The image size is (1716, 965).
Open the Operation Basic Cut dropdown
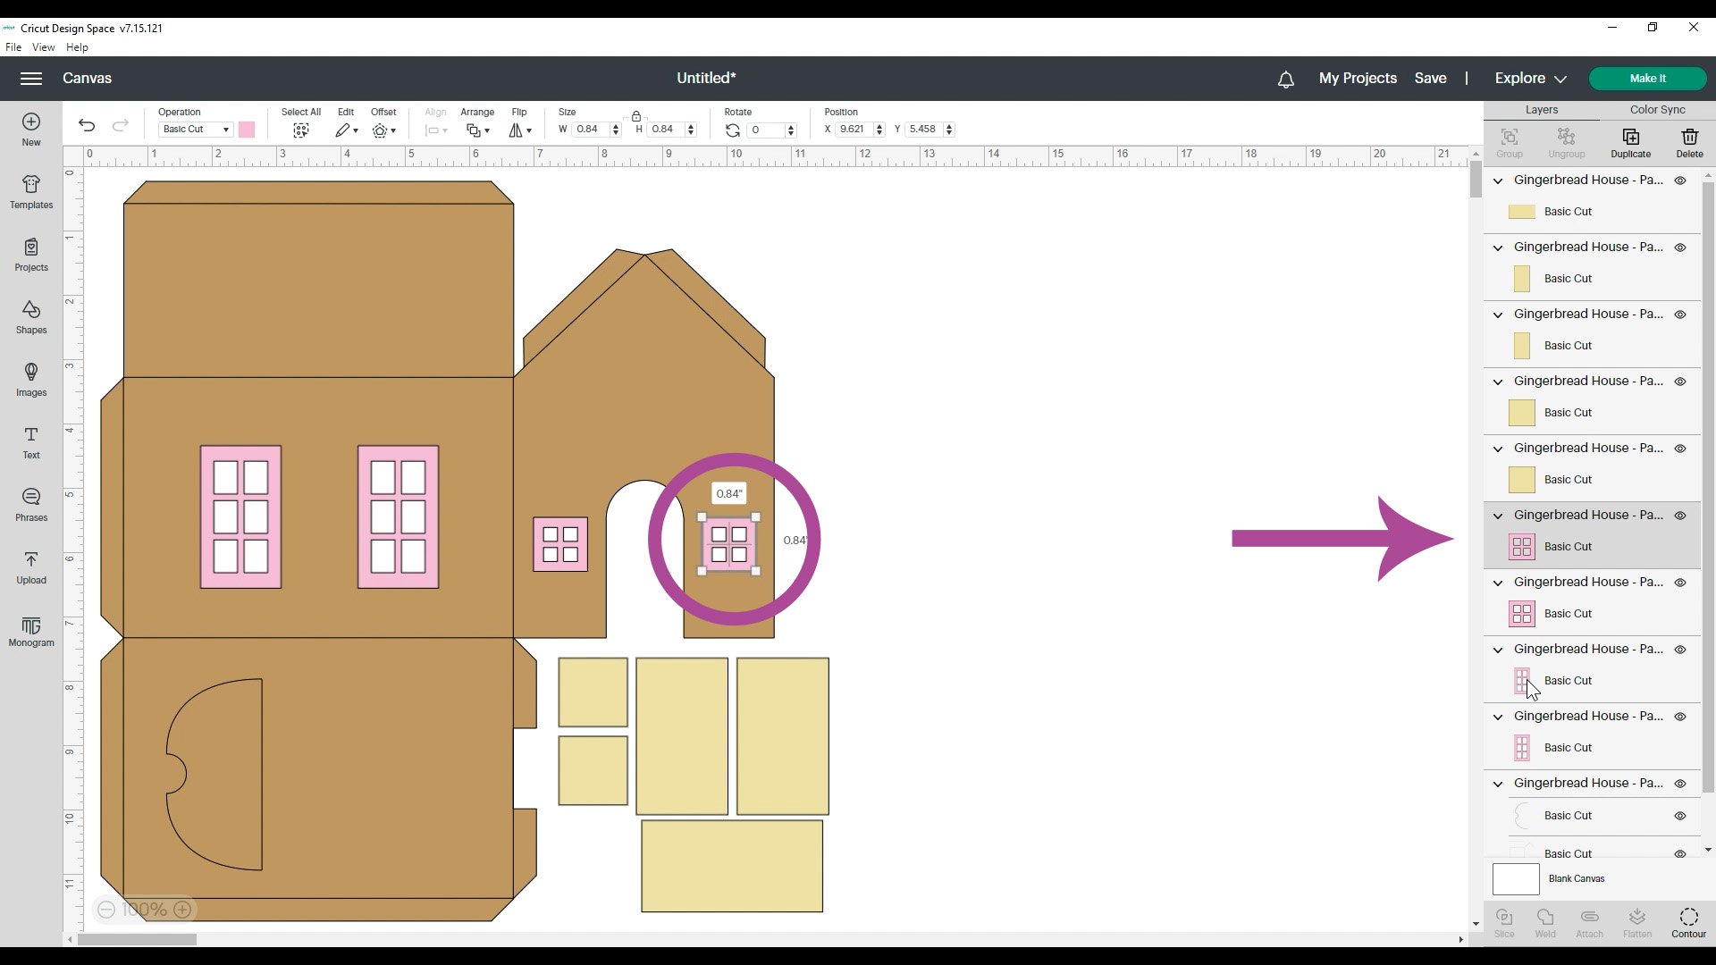(196, 130)
